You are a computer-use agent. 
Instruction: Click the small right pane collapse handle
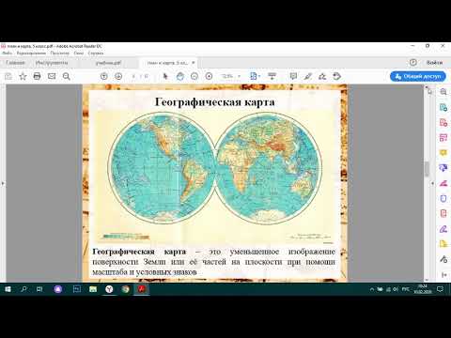[432, 183]
